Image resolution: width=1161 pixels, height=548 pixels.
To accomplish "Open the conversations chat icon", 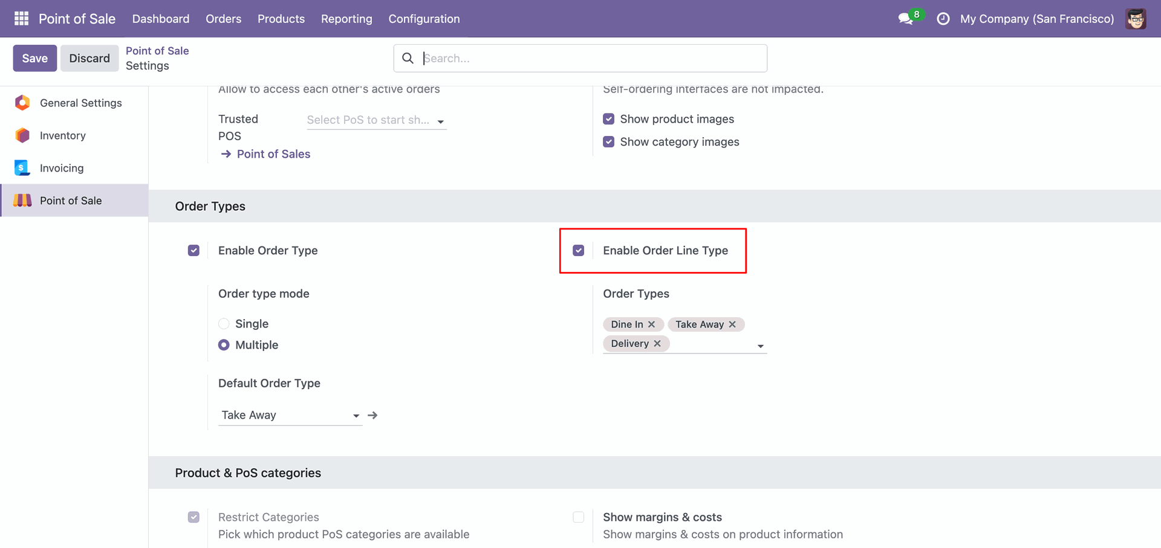I will point(905,19).
